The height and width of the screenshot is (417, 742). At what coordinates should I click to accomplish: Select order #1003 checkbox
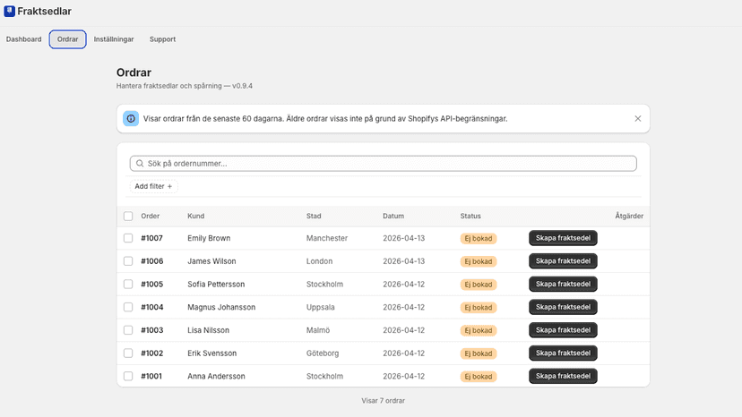[x=128, y=330]
